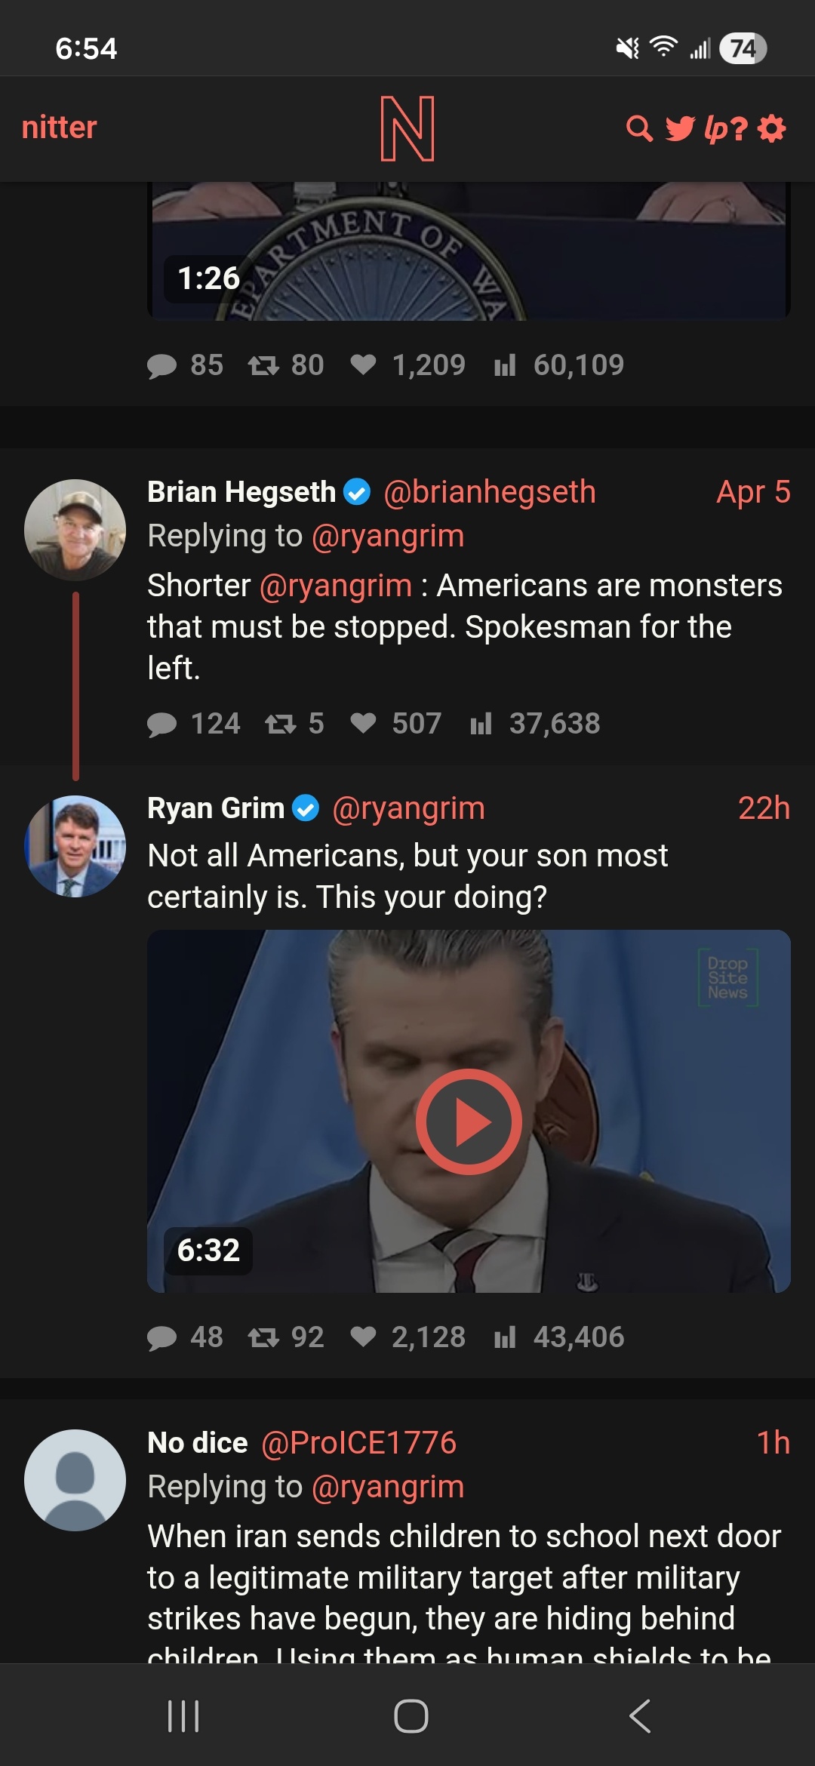The width and height of the screenshot is (815, 1766).
Task: Open Ryan Grim's display name
Action: pyautogui.click(x=216, y=808)
